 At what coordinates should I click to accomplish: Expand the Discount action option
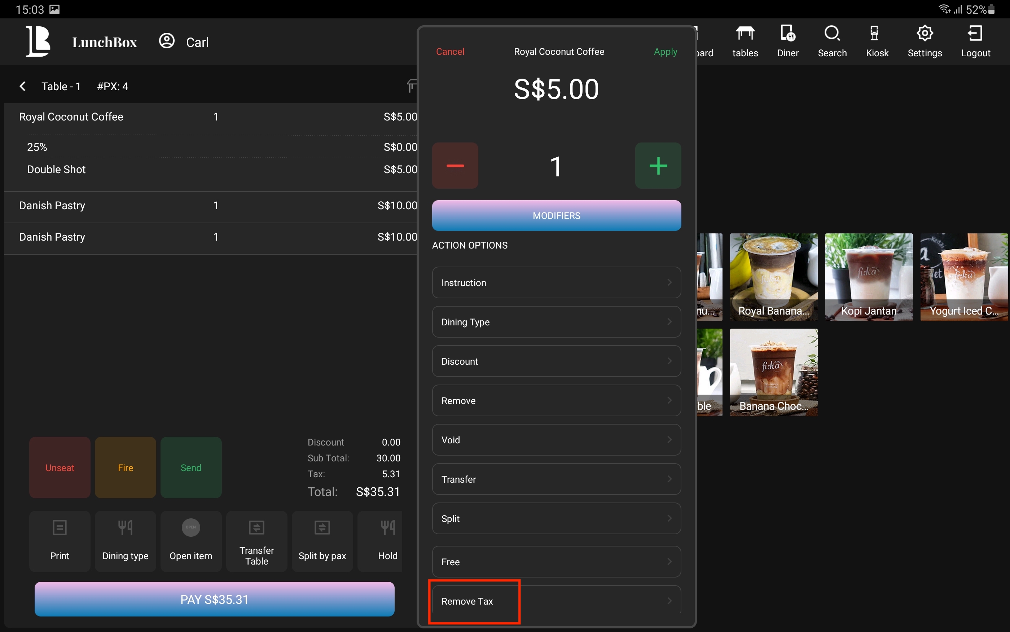pyautogui.click(x=556, y=361)
